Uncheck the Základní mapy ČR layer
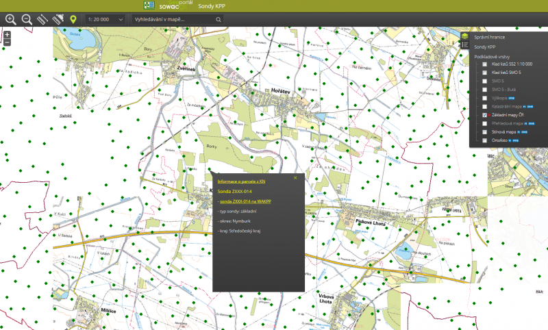Viewport: 548px width, 330px height. [485, 116]
